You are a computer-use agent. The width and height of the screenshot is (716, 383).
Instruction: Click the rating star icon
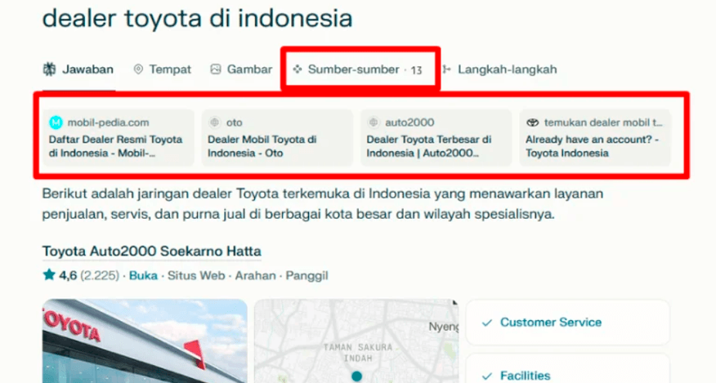click(x=49, y=275)
